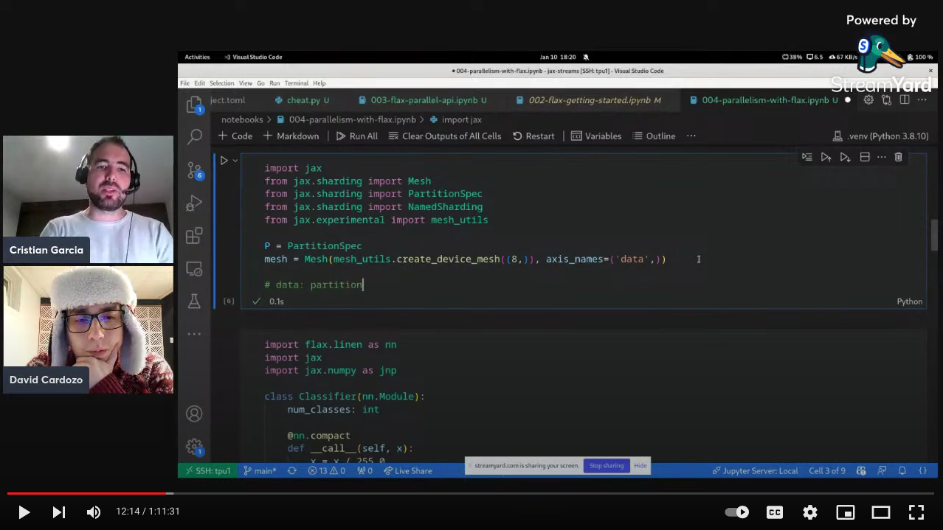Viewport: 943px width, 530px height.
Task: Open the Terminal menu
Action: pyautogui.click(x=297, y=83)
